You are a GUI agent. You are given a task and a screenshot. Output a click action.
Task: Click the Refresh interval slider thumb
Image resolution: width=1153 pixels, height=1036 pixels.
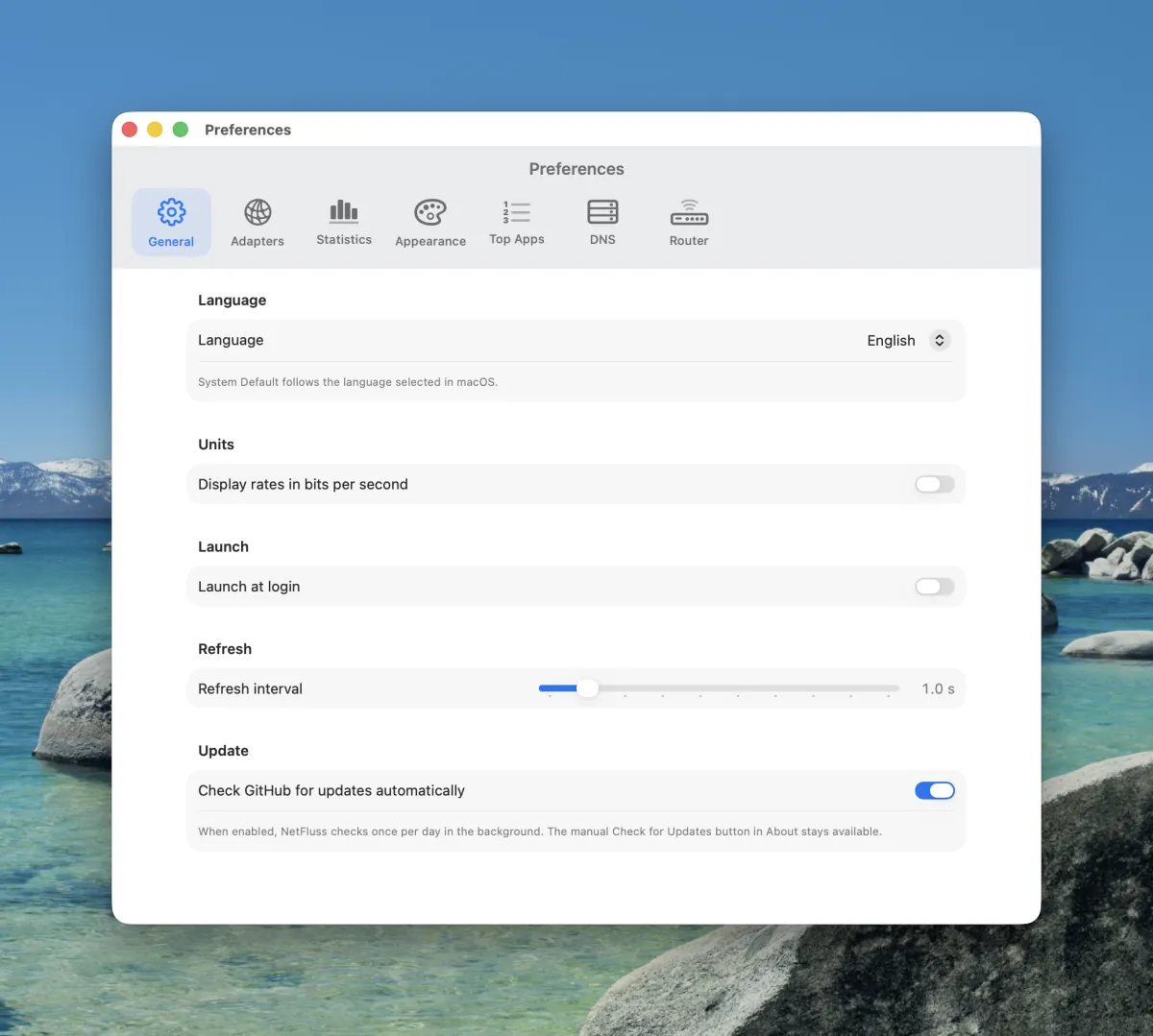click(x=587, y=688)
